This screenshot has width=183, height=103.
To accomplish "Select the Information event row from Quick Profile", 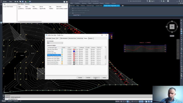I will pos(43,9).
